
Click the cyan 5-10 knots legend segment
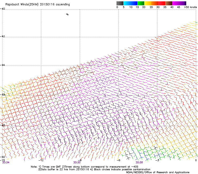pos(127,3)
